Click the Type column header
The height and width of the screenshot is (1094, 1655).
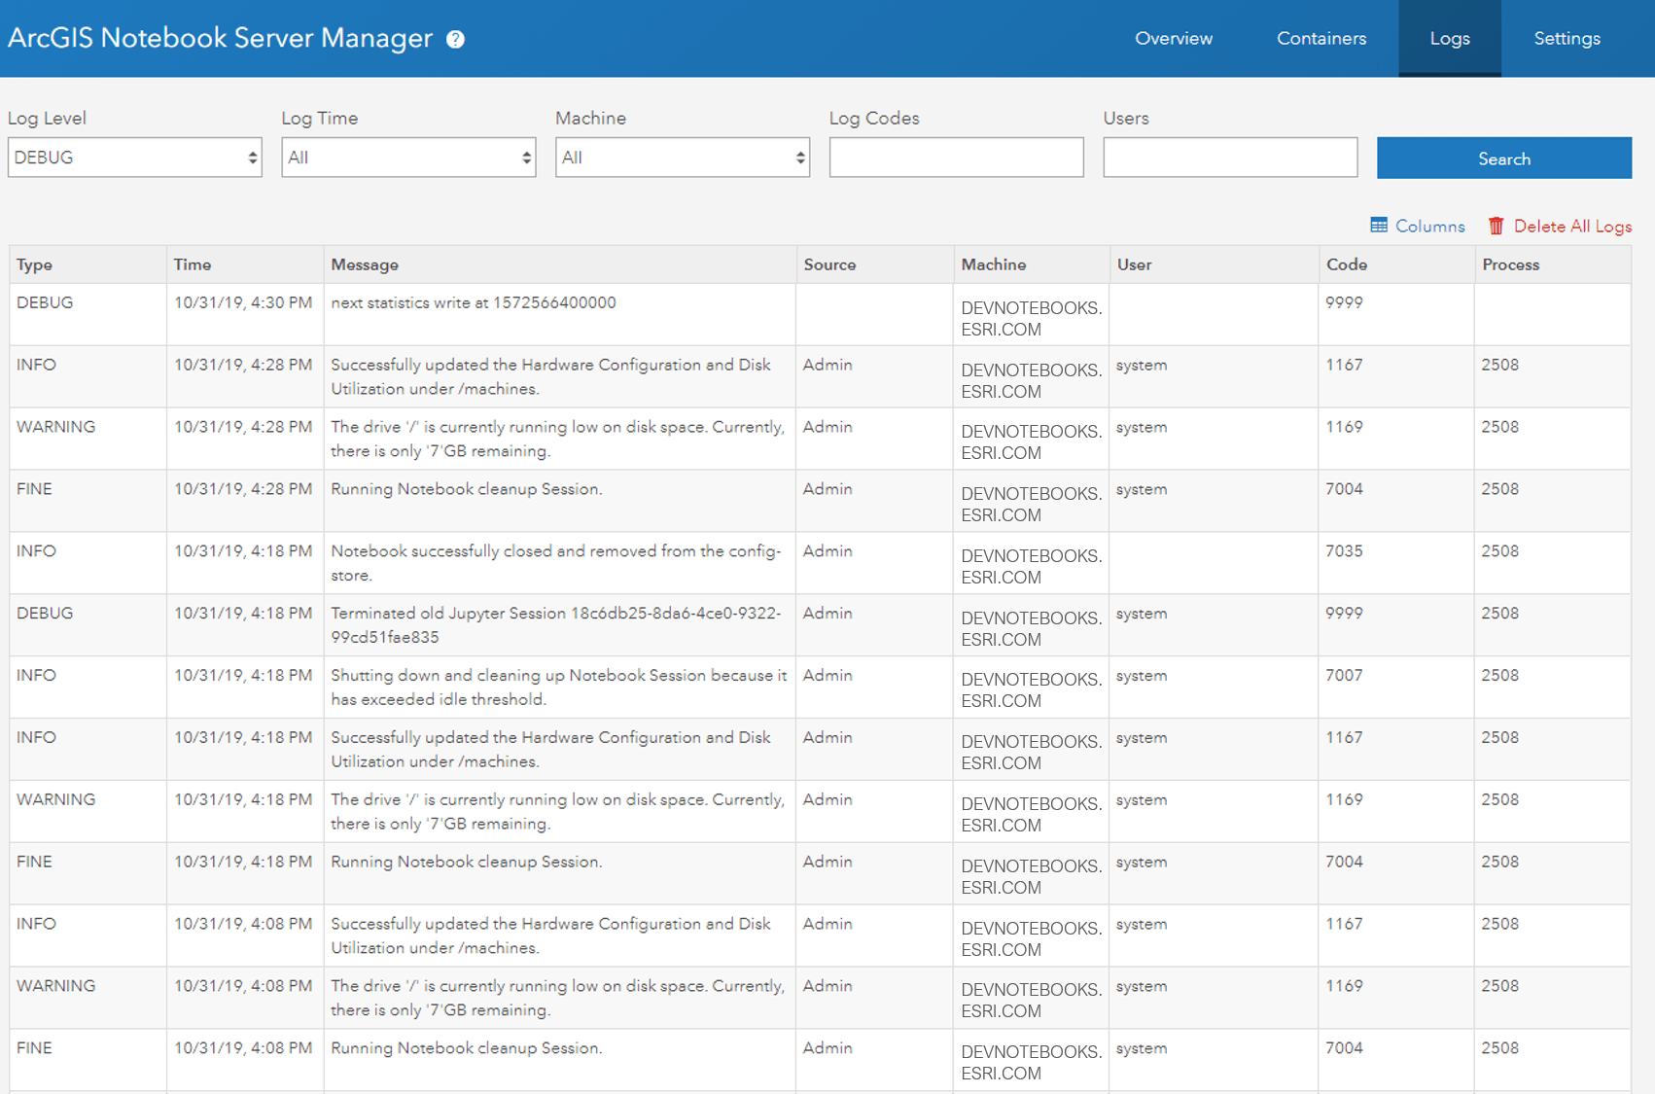pyautogui.click(x=34, y=264)
